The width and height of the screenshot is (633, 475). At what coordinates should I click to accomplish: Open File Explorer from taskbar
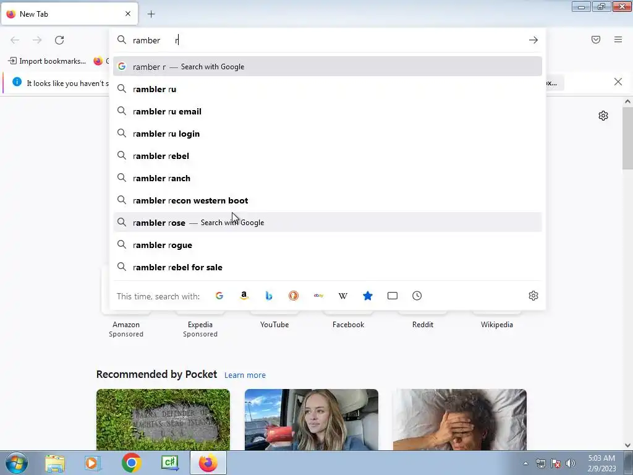coord(55,463)
